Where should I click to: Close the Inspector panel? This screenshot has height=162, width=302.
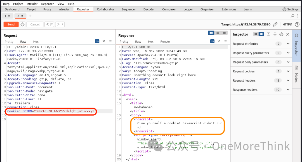coord(288,34)
